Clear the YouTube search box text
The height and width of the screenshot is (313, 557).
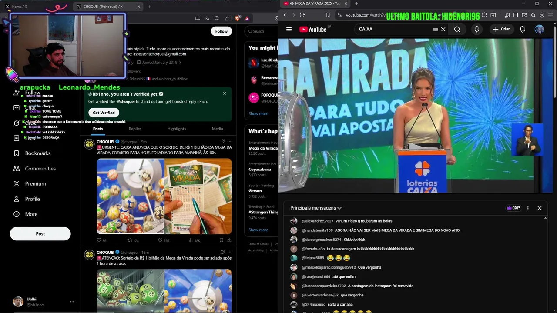443,29
